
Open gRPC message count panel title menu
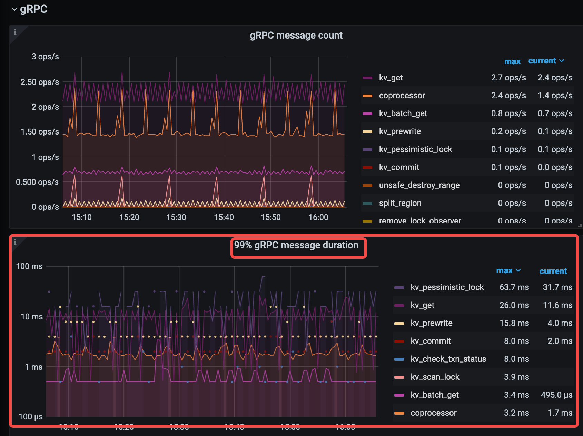pyautogui.click(x=296, y=36)
